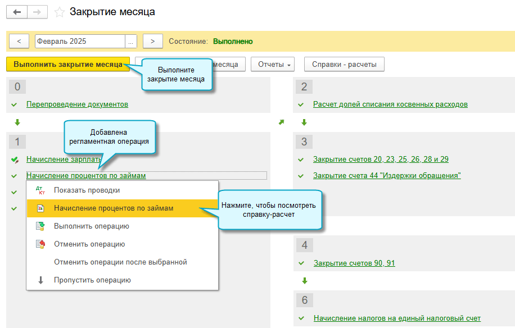Open Закрытие счетов 90, 91 link
This screenshot has height=328, width=515.
[x=354, y=263]
